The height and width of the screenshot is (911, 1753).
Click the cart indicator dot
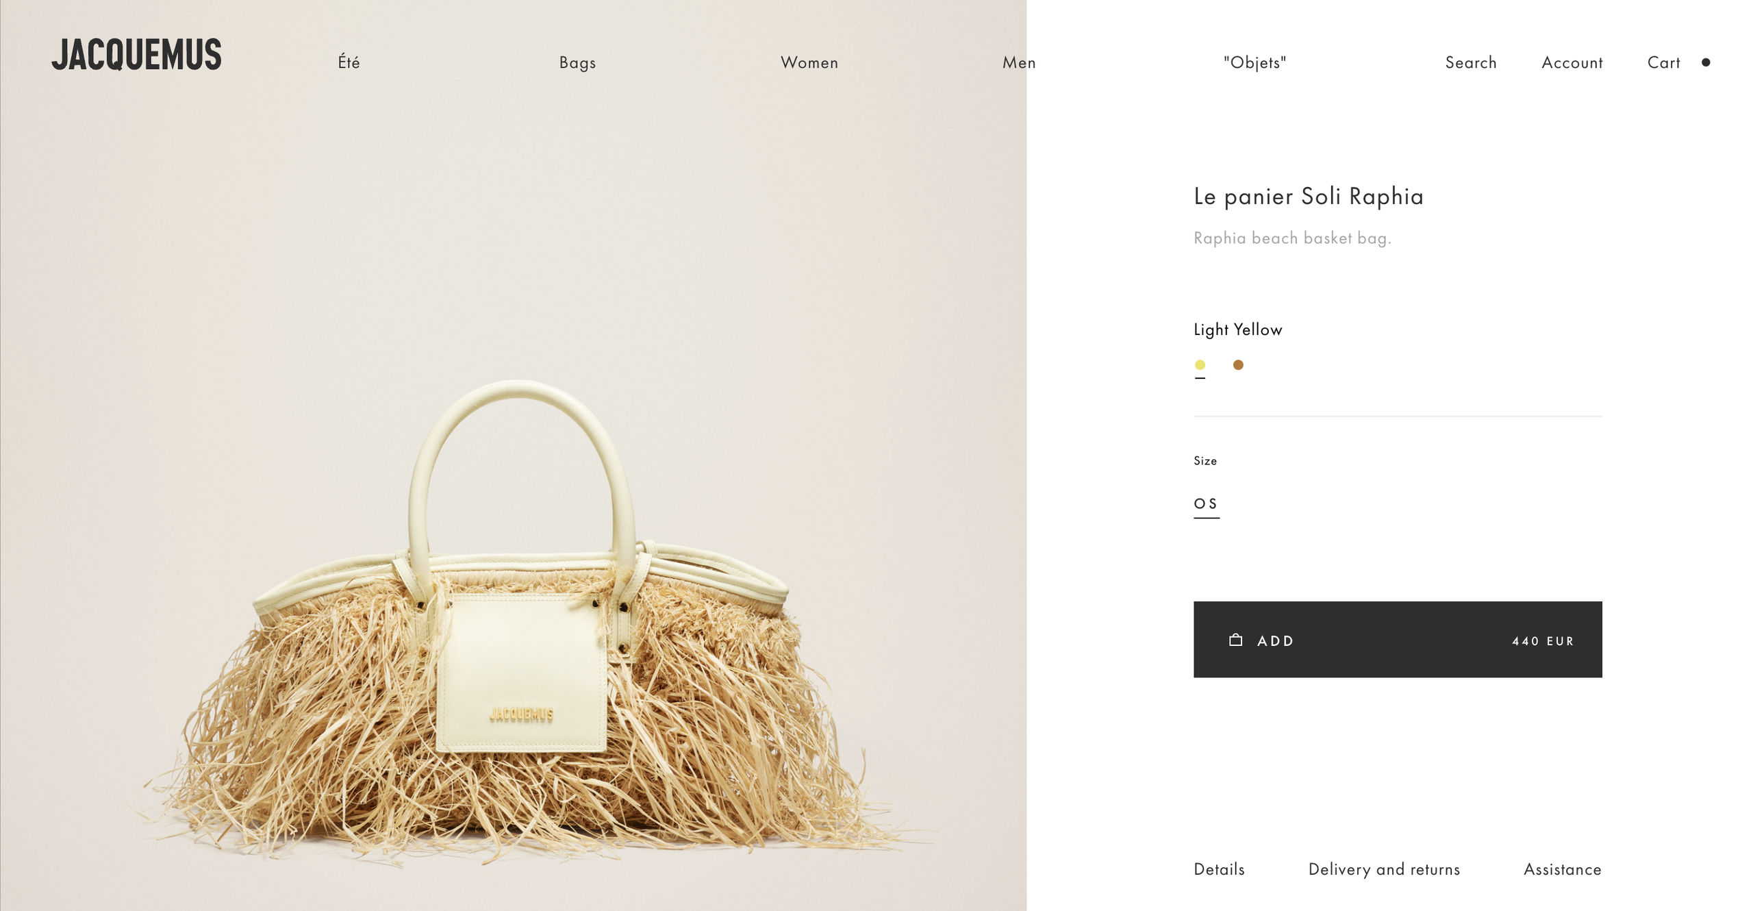pos(1706,62)
